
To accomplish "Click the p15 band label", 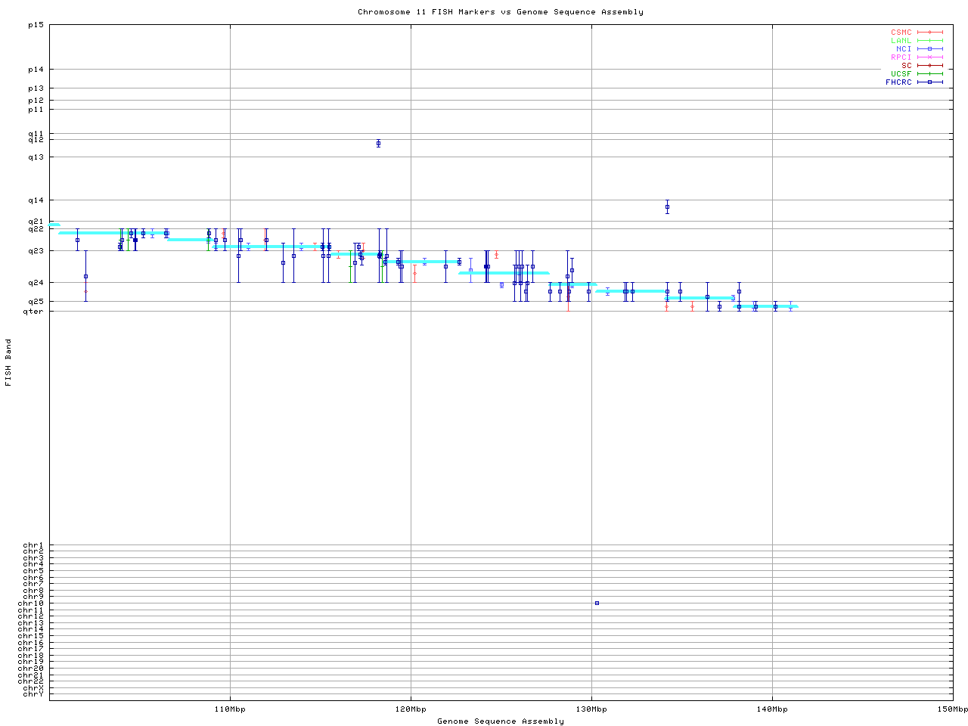I will pos(36,25).
